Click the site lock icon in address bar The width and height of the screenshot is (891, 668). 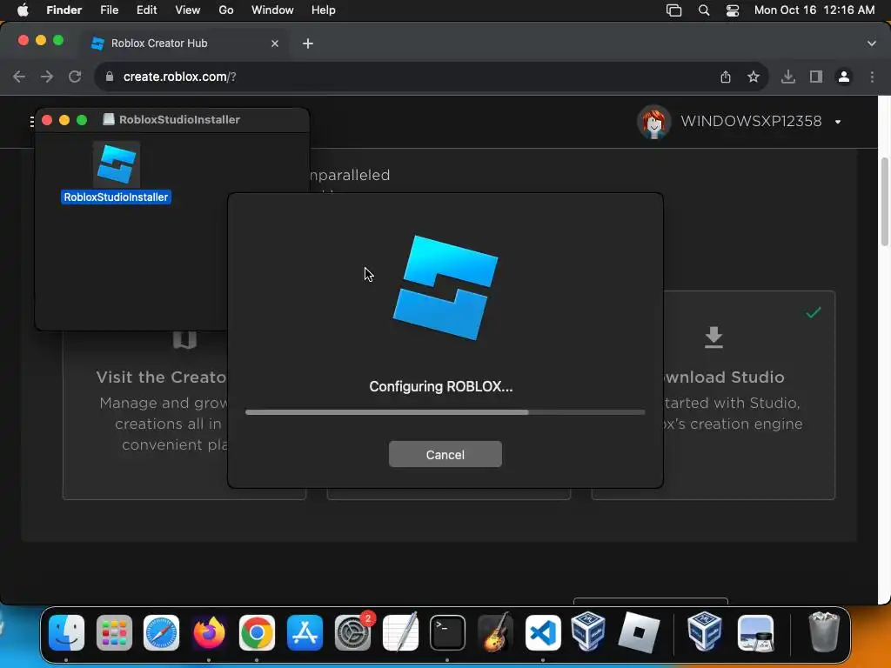[x=110, y=77]
